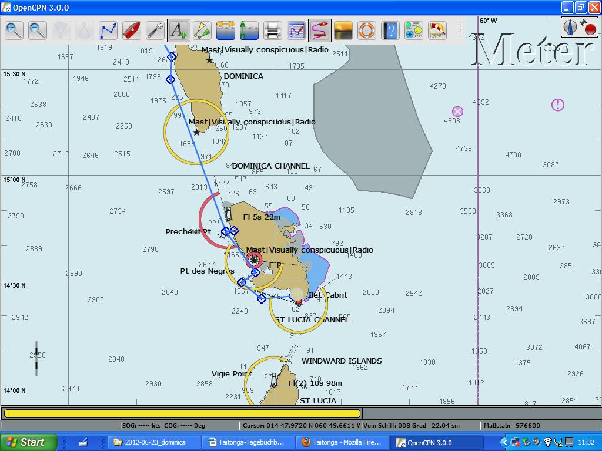Click the Vom Schiff bearing status field
Viewport: 602px width, 451px height.
point(421,425)
